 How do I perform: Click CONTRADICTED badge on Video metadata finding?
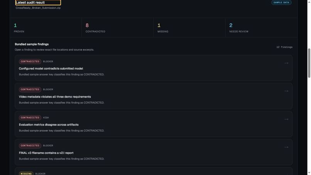click(30, 89)
